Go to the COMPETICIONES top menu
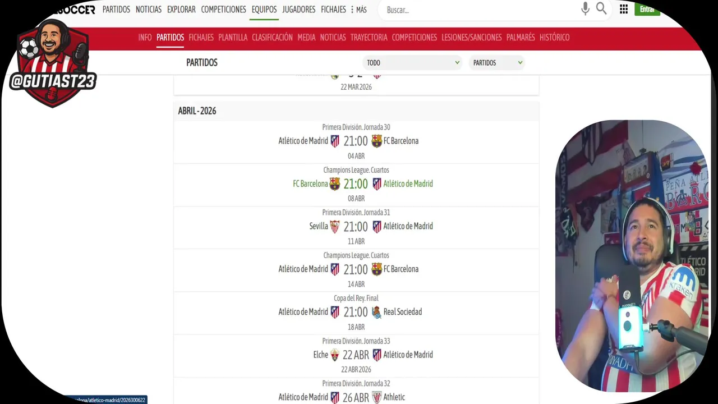Image resolution: width=718 pixels, height=404 pixels. [x=223, y=10]
